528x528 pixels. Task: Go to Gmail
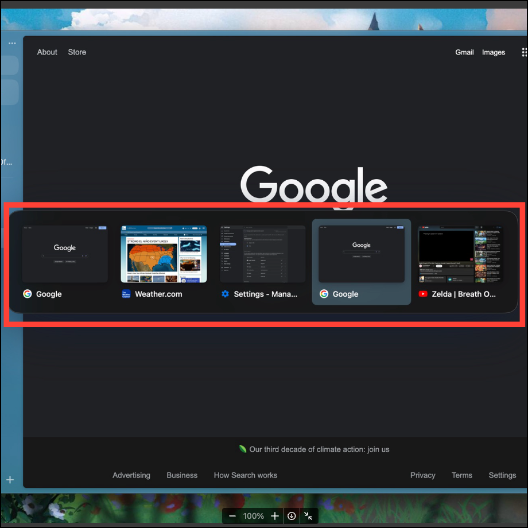click(x=464, y=52)
